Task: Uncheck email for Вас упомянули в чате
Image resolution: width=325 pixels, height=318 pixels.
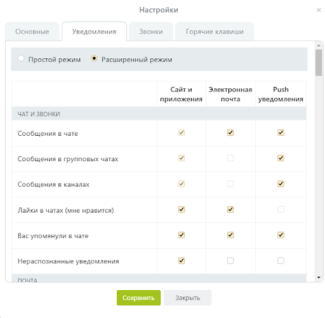Action: [x=230, y=235]
